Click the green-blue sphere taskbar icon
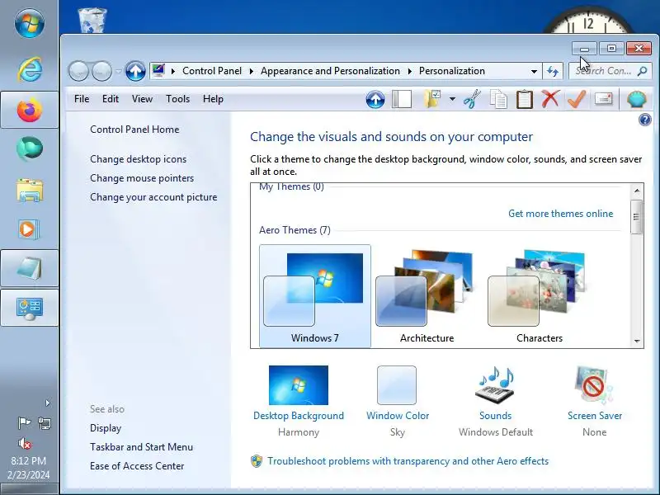Screen dimensions: 660x495 pyautogui.click(x=30, y=148)
